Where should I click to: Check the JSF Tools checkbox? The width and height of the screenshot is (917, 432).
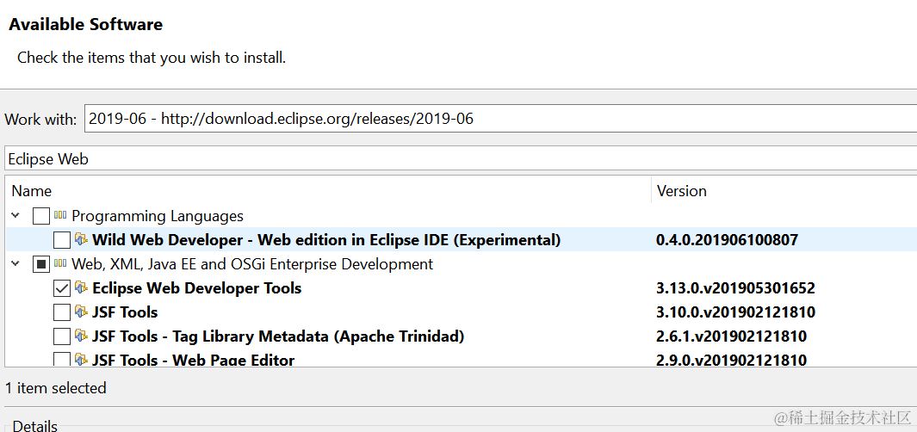point(61,312)
